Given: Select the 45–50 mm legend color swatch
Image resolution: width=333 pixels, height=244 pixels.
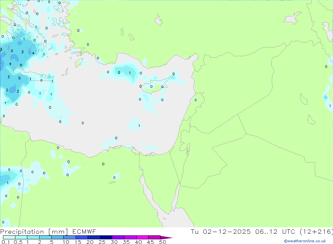Looking at the screenshot, I should tap(155, 237).
